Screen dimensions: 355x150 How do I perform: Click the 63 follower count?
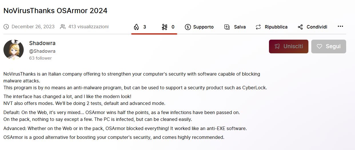coord(40,58)
